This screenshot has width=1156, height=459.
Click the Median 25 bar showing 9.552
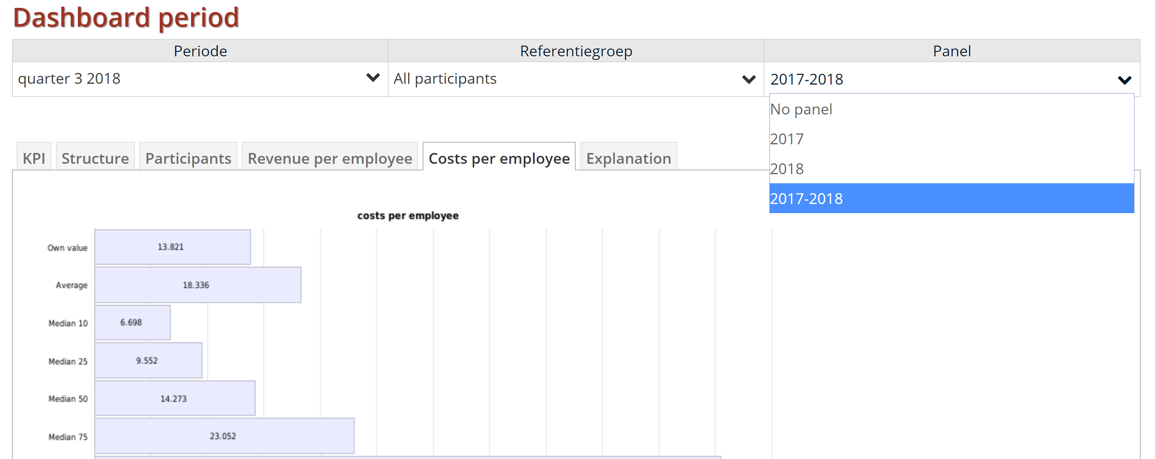(148, 360)
